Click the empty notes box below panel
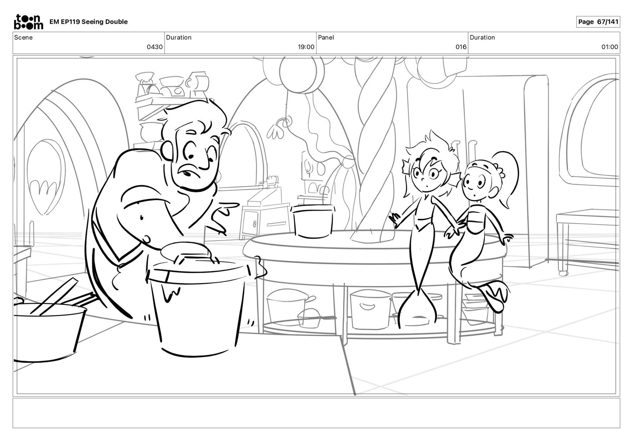 [316, 413]
